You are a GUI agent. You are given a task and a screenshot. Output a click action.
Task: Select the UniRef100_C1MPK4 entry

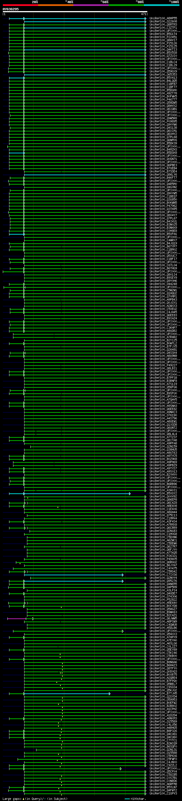coord(163,518)
